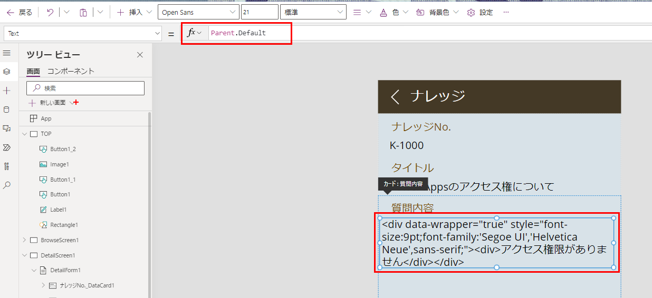Click the Back arrow (戻る) button
This screenshot has width=652, height=298.
tap(20, 12)
